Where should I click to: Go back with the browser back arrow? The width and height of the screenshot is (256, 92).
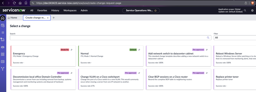pos(3,3)
